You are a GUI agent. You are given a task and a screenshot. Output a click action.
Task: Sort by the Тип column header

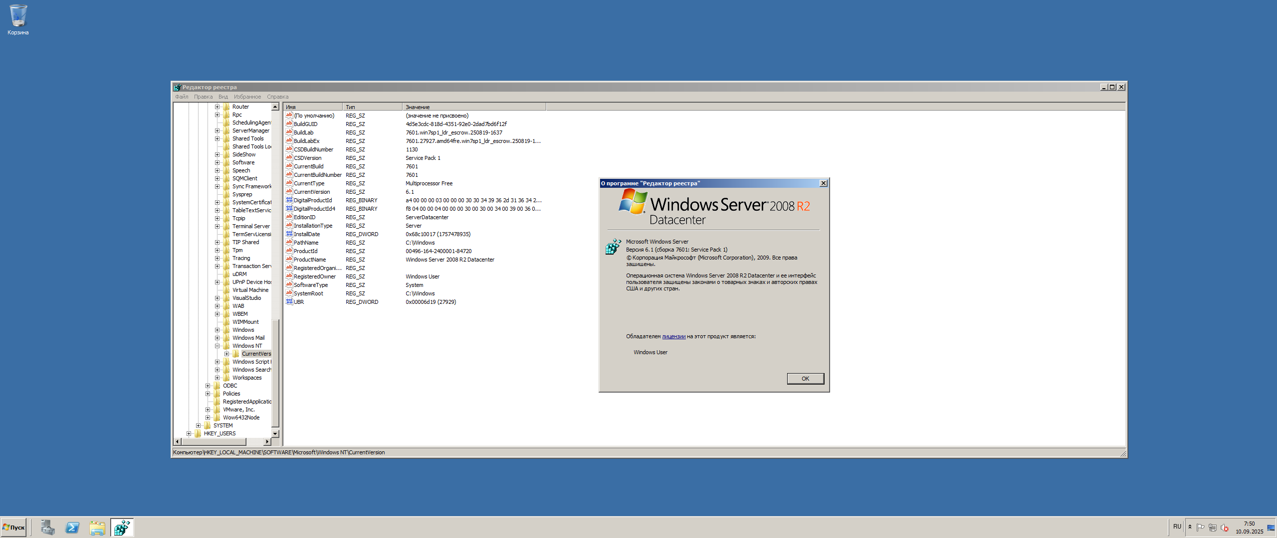(x=373, y=107)
